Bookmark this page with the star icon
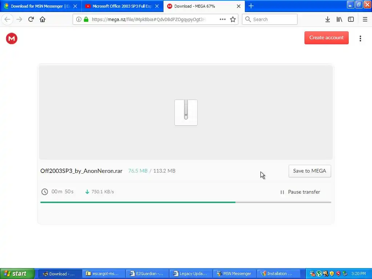The height and width of the screenshot is (279, 372). 233,19
